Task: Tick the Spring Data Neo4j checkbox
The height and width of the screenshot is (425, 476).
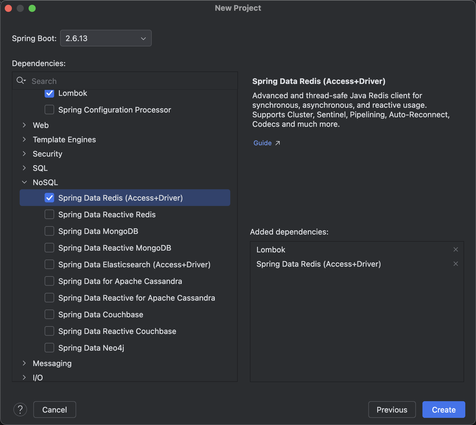Action: (x=49, y=348)
